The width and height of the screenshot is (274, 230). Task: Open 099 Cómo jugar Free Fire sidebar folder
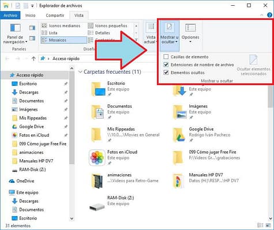(x=43, y=144)
